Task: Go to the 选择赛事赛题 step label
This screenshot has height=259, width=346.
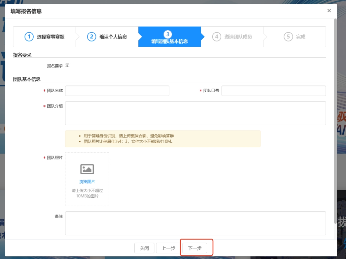Action: [x=51, y=37]
